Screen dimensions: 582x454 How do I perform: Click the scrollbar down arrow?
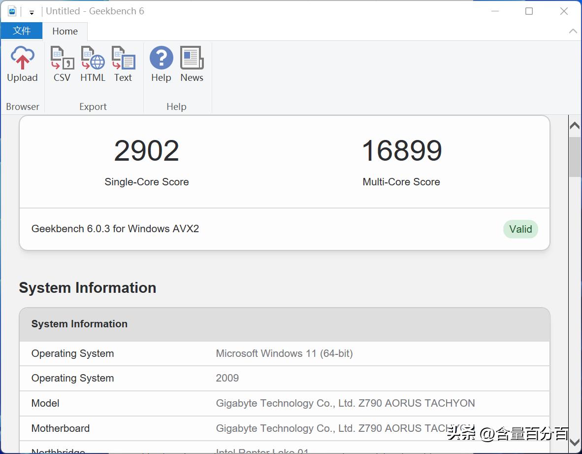pos(574,443)
